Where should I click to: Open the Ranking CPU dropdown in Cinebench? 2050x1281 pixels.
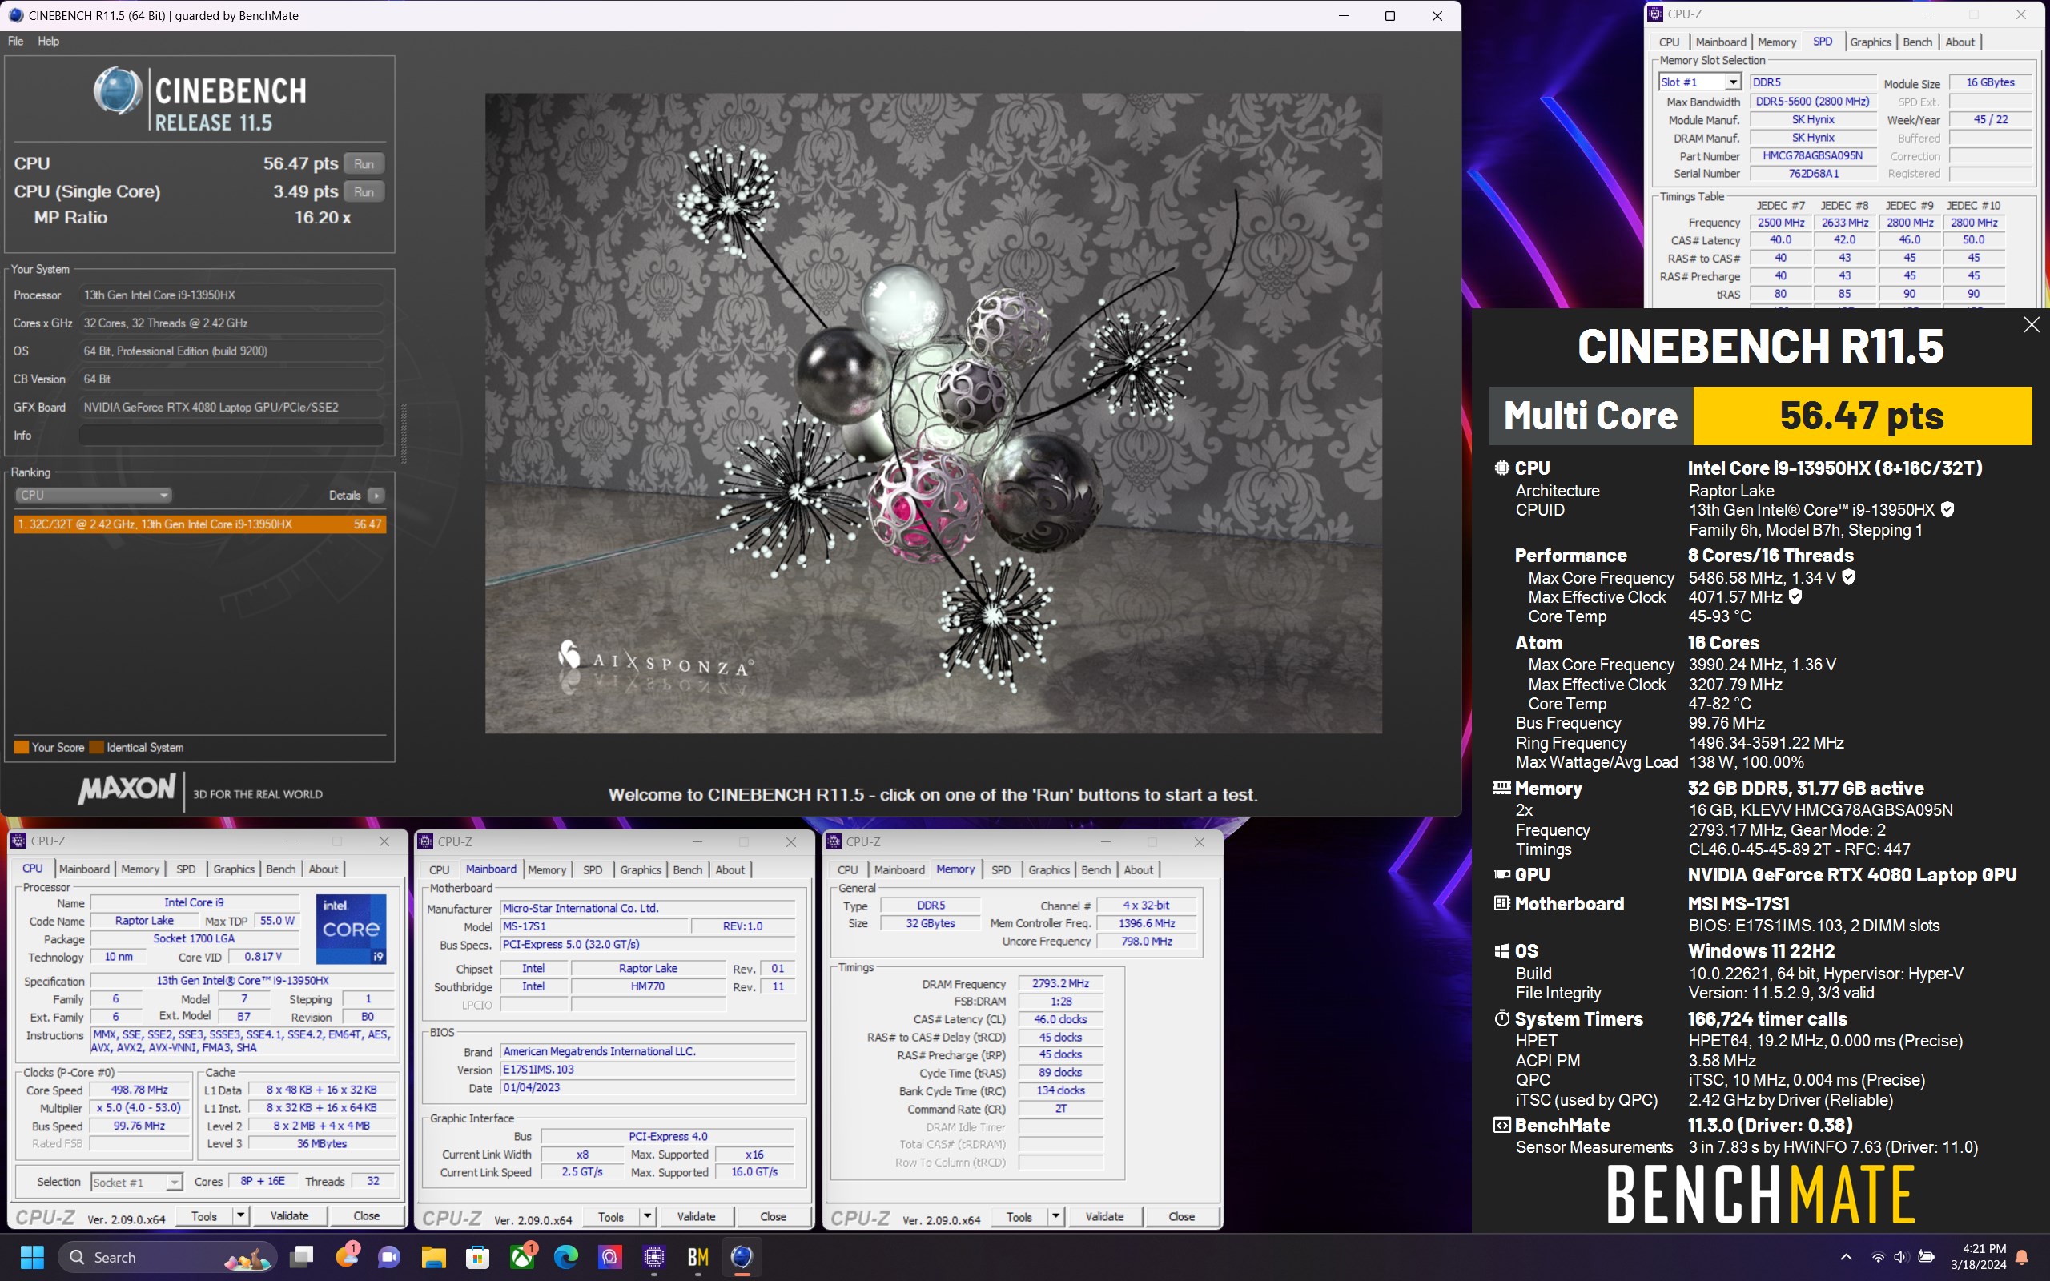pos(93,496)
